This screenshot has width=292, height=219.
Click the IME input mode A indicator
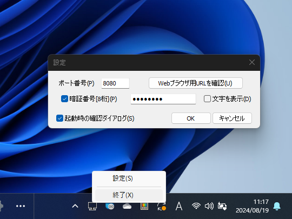pos(179,206)
